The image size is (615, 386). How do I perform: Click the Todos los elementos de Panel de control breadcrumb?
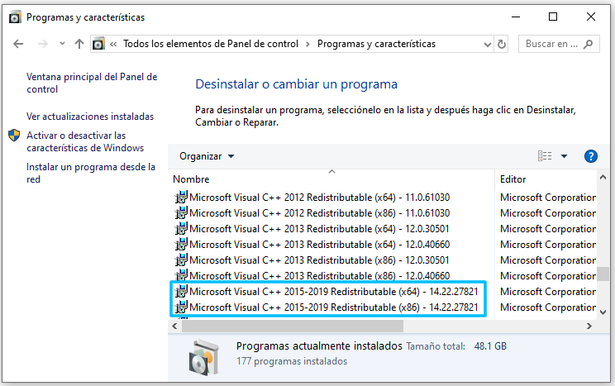click(211, 44)
